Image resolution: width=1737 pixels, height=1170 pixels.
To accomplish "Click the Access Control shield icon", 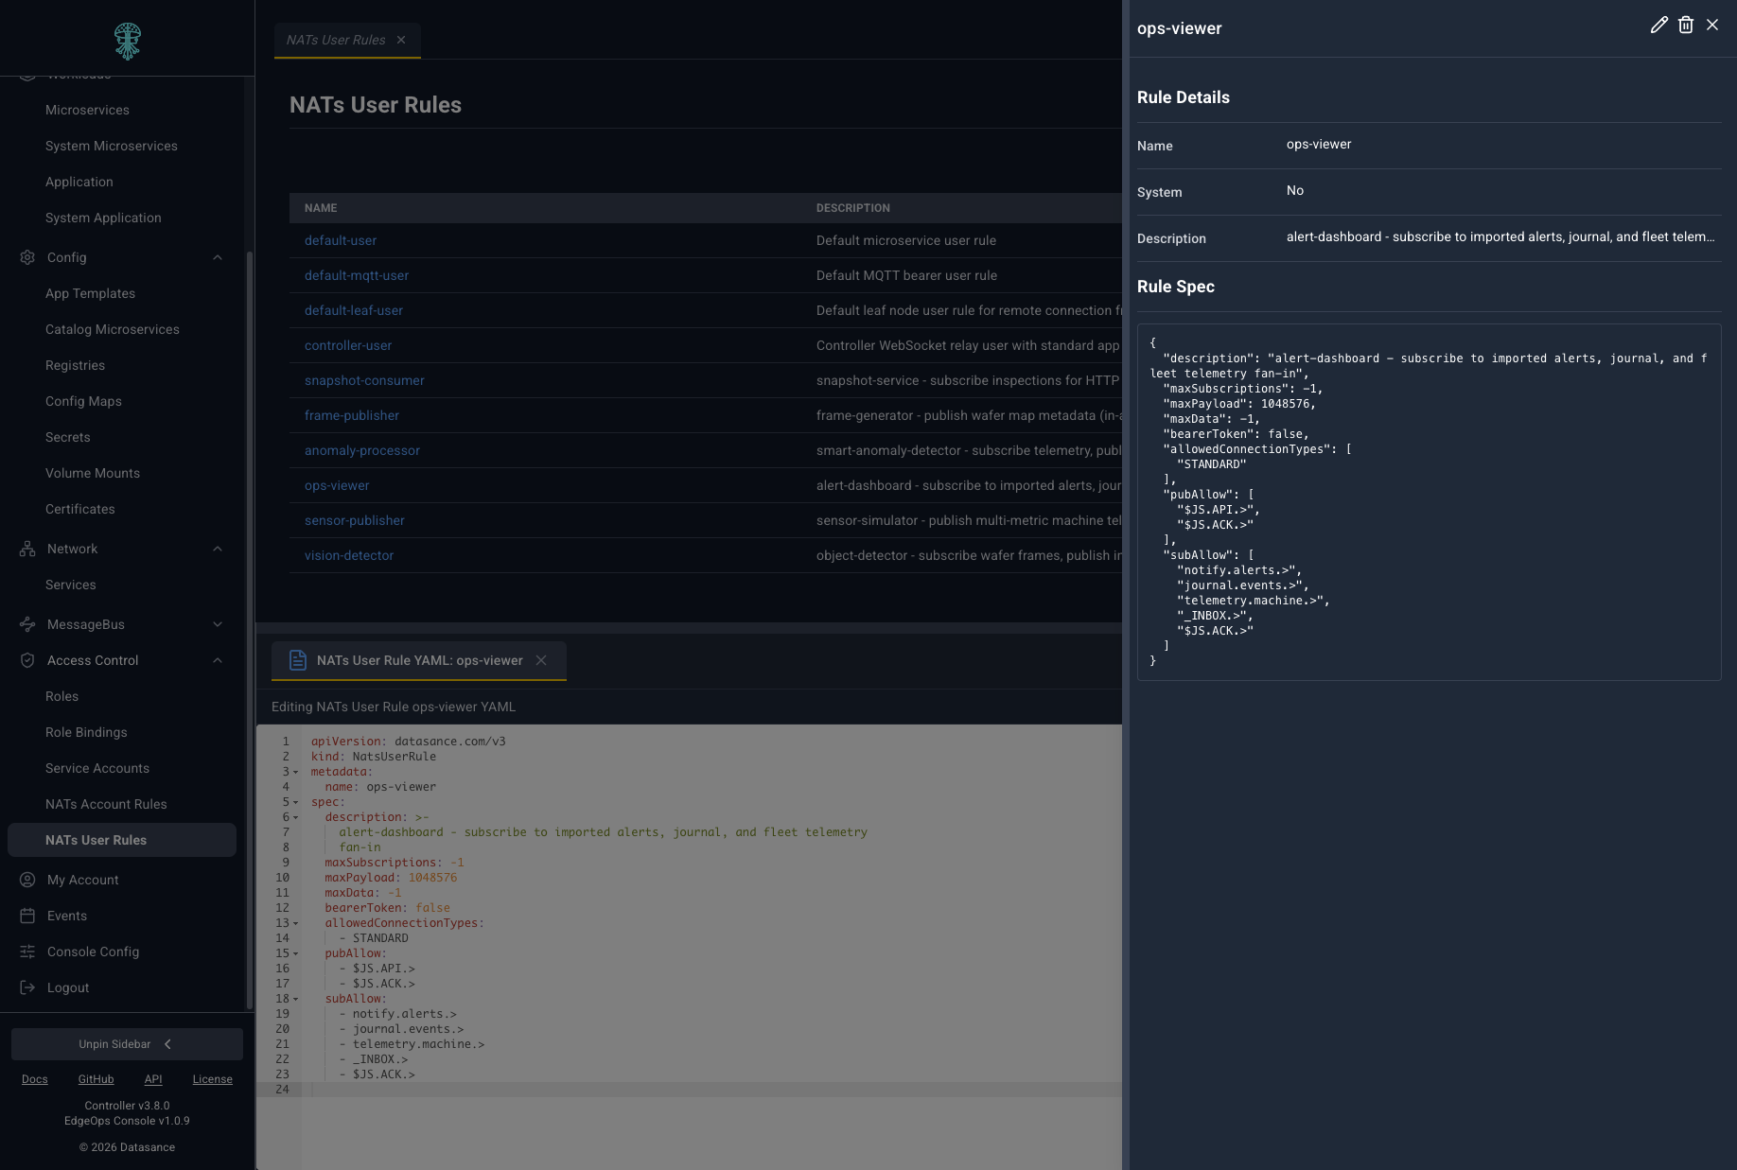I will [x=27, y=660].
